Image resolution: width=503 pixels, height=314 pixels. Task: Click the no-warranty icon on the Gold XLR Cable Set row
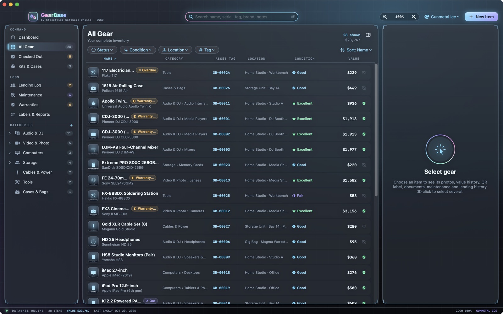tap(364, 226)
